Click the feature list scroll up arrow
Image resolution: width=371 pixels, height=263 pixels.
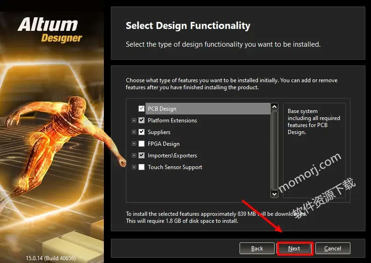pos(274,107)
